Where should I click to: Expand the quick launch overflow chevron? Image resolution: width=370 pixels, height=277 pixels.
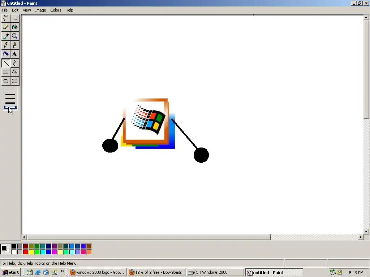click(62, 271)
